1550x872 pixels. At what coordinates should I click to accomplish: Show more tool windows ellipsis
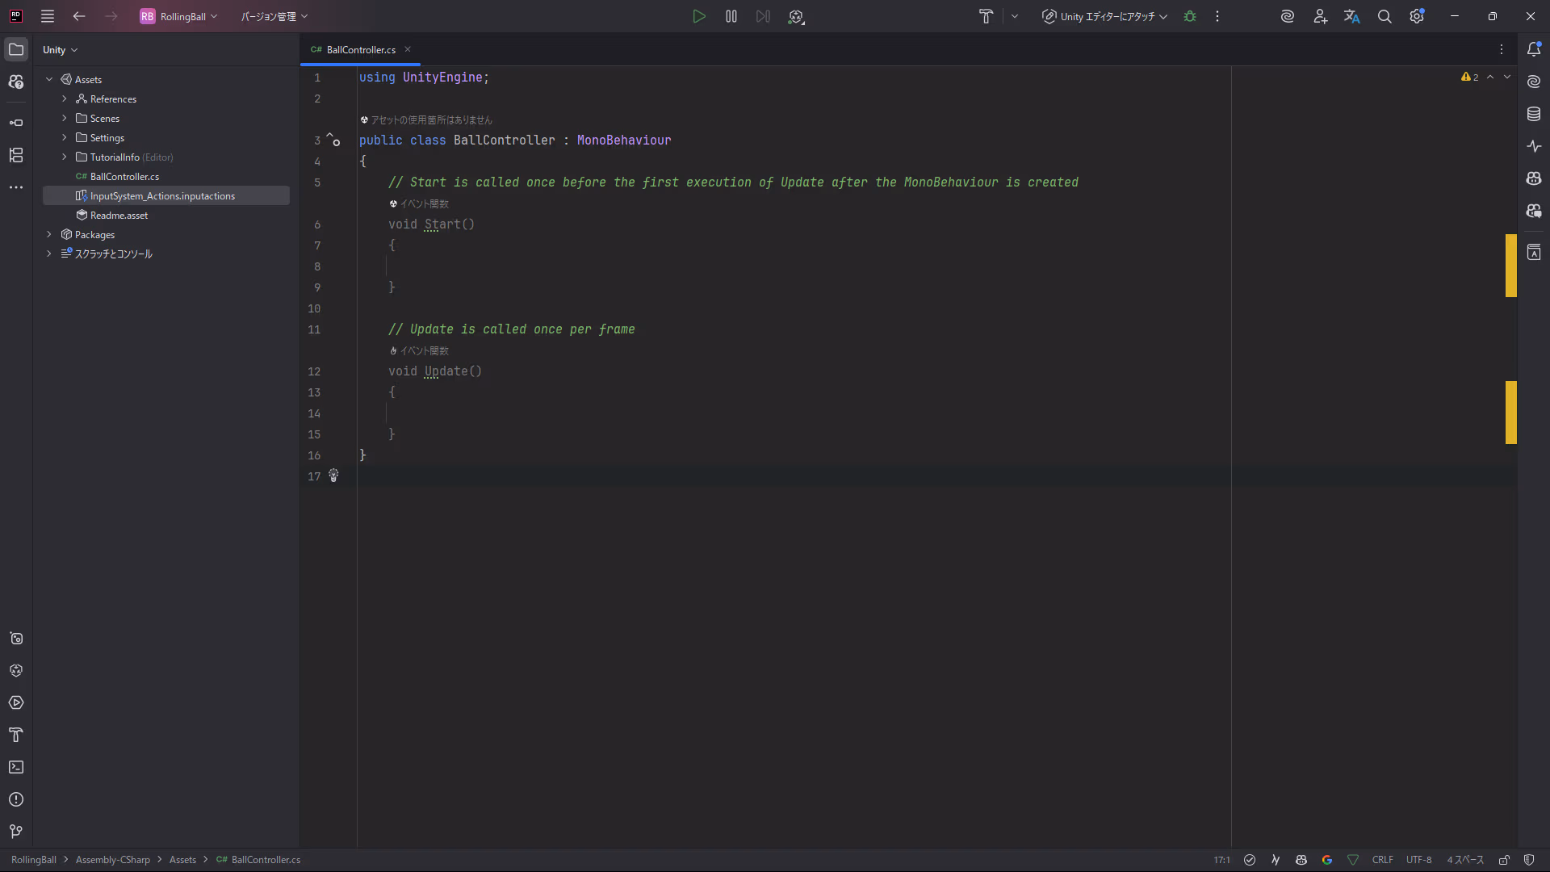[x=16, y=187]
